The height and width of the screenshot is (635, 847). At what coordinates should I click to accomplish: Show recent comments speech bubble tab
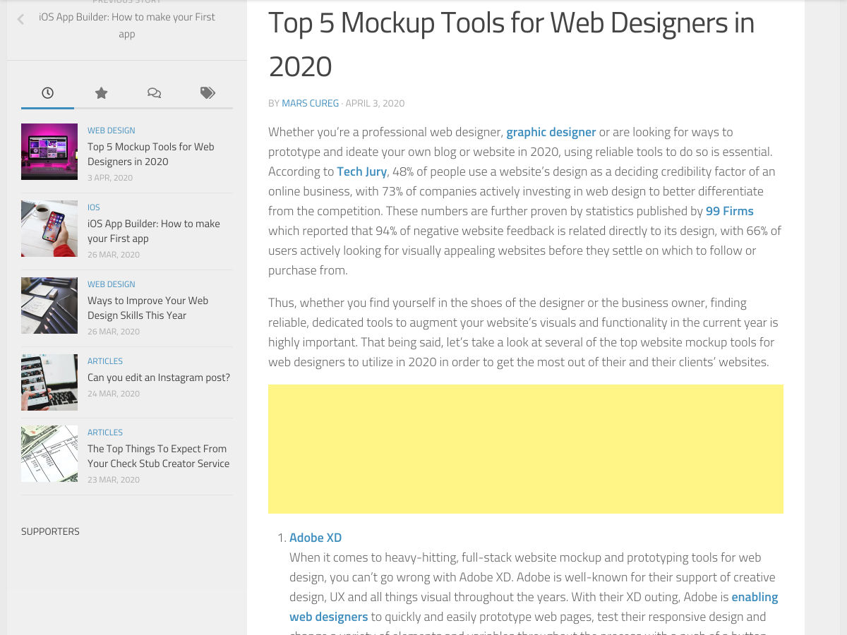pos(154,93)
